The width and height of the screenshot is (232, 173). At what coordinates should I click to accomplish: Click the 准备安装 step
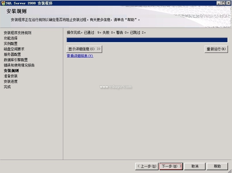tap(11, 76)
